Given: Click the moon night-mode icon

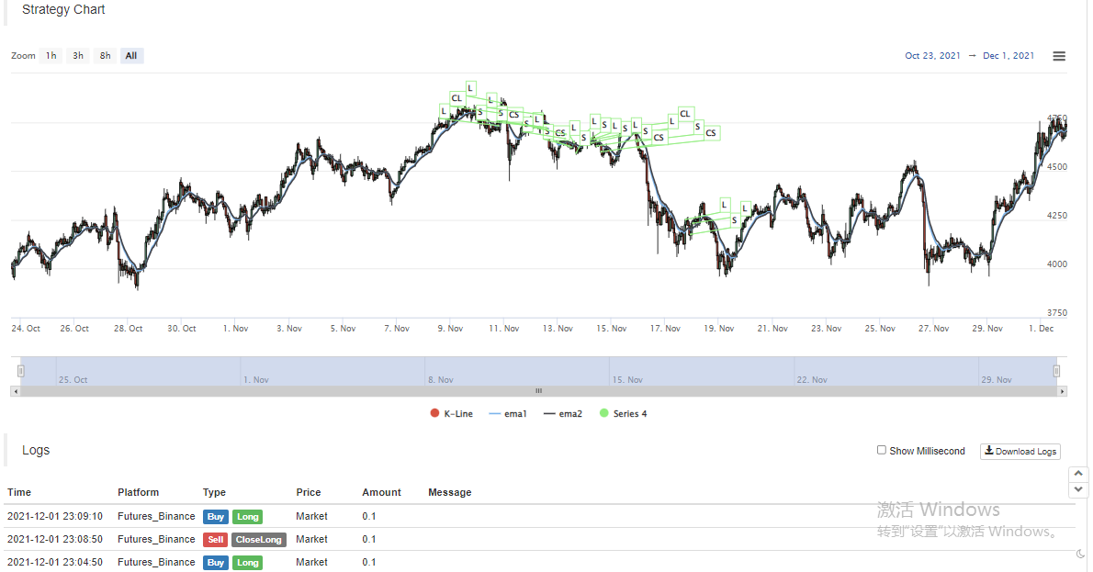Looking at the screenshot, I should tap(1079, 554).
